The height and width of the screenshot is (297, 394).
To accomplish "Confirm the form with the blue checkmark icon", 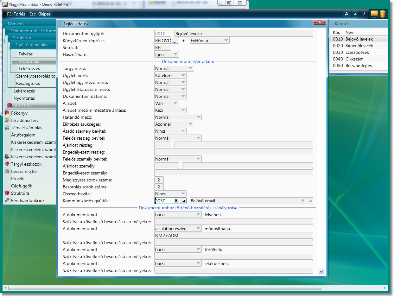I will click(321, 271).
